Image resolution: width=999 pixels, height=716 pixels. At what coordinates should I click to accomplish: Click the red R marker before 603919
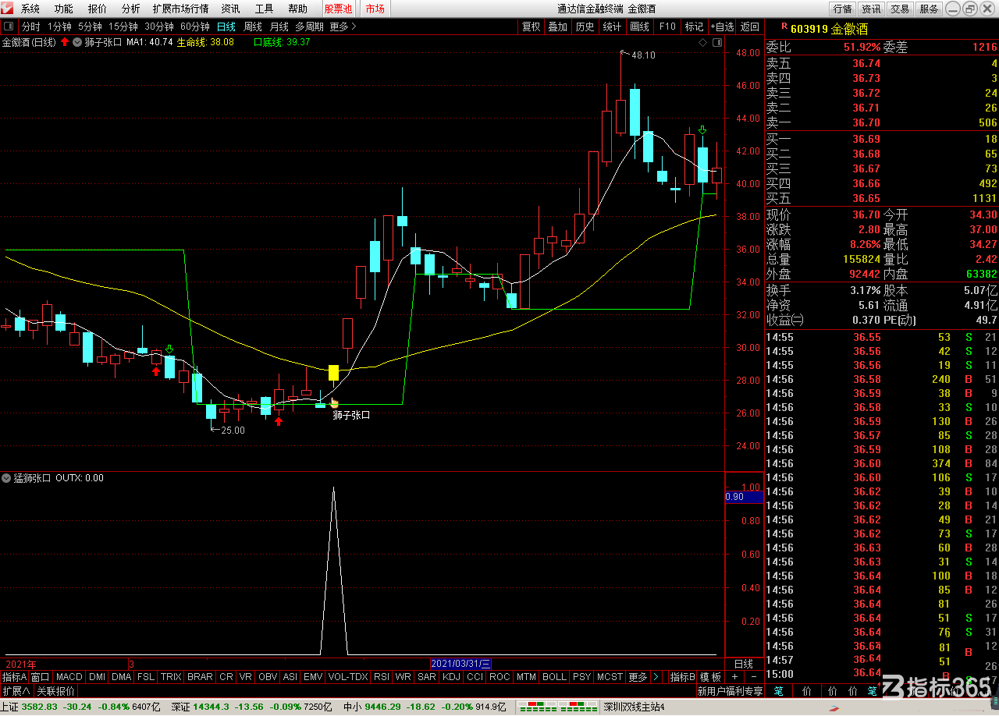click(784, 27)
